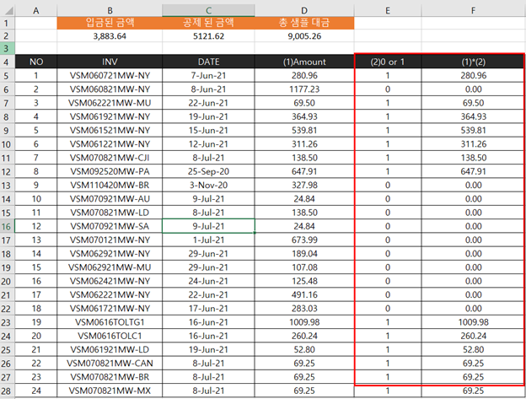Click the '(2)0 or 1' header cell

(388, 62)
